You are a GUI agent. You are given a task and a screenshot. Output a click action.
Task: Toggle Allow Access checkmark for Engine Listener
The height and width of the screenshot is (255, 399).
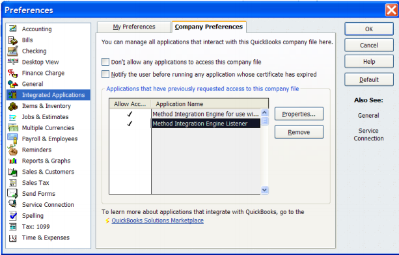(x=130, y=124)
